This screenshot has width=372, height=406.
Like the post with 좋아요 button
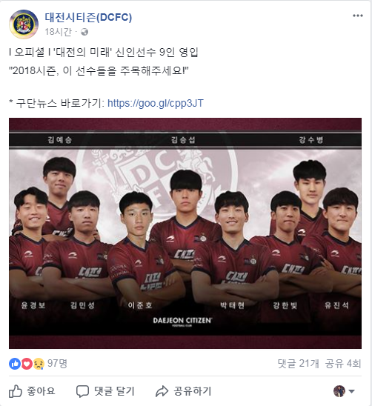click(32, 391)
